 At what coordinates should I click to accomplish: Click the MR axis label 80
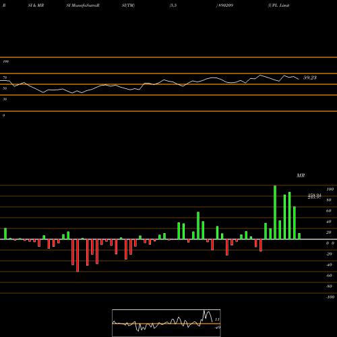[x=329, y=200]
